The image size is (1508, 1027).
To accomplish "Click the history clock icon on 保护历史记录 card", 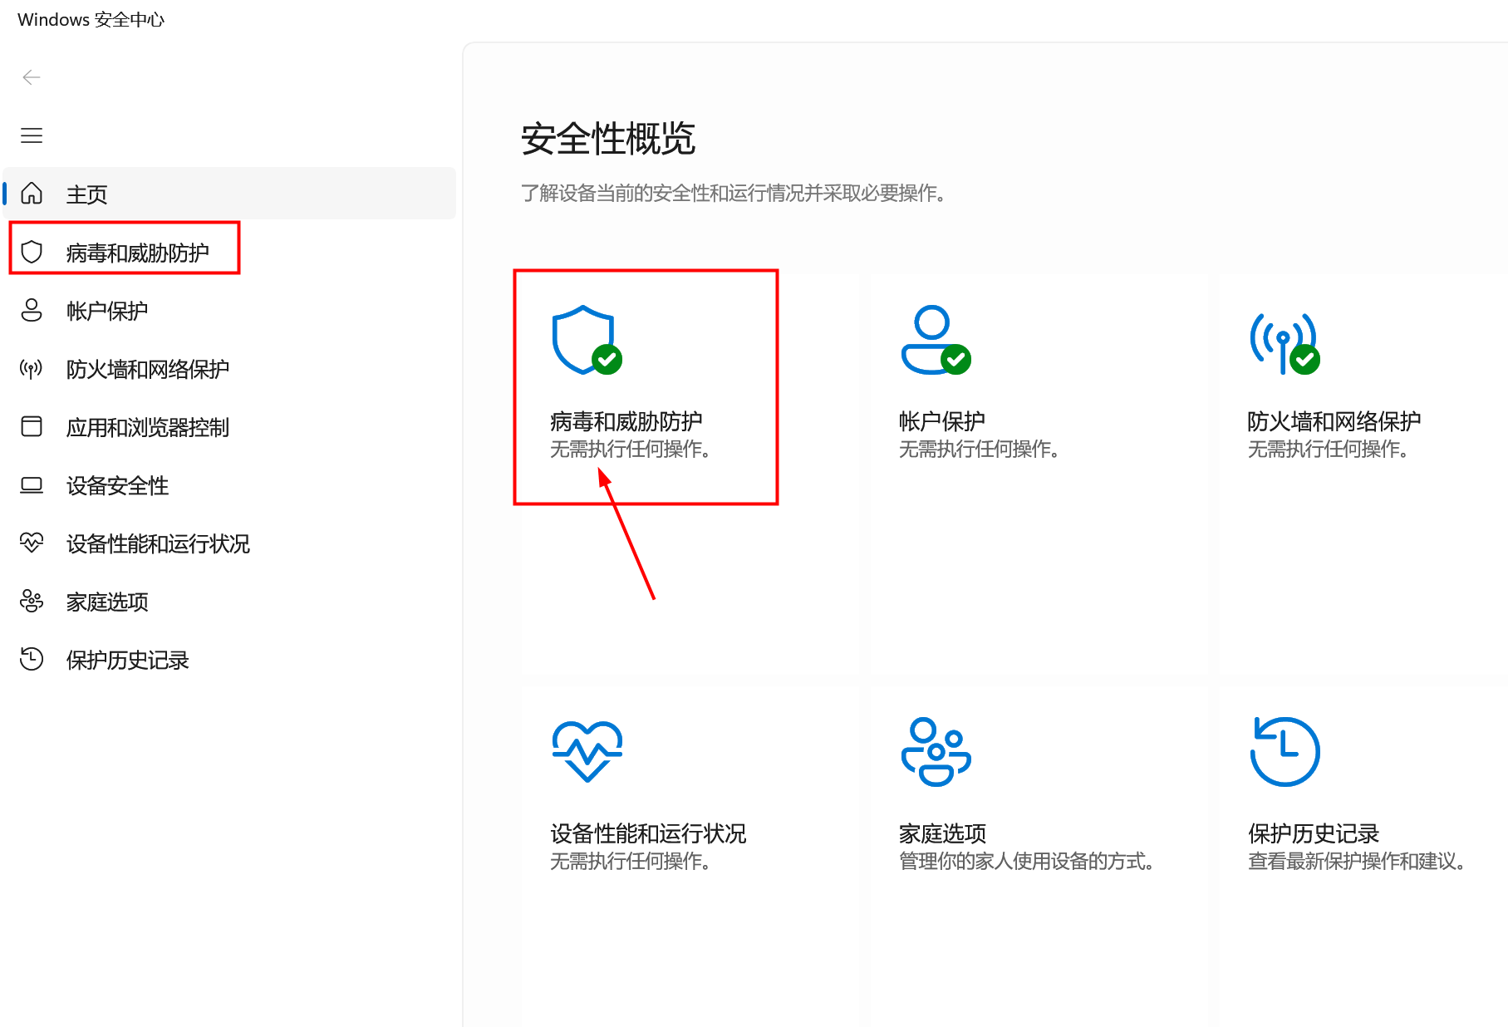I will [x=1285, y=751].
